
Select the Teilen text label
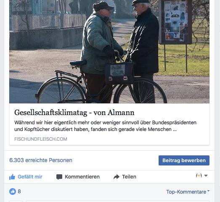pyautogui.click(x=129, y=177)
